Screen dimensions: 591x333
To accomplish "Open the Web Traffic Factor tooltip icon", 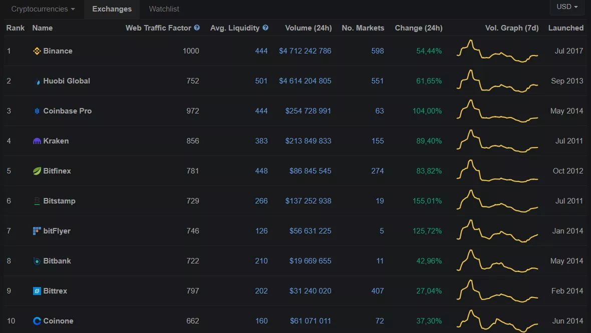I will coord(197,27).
